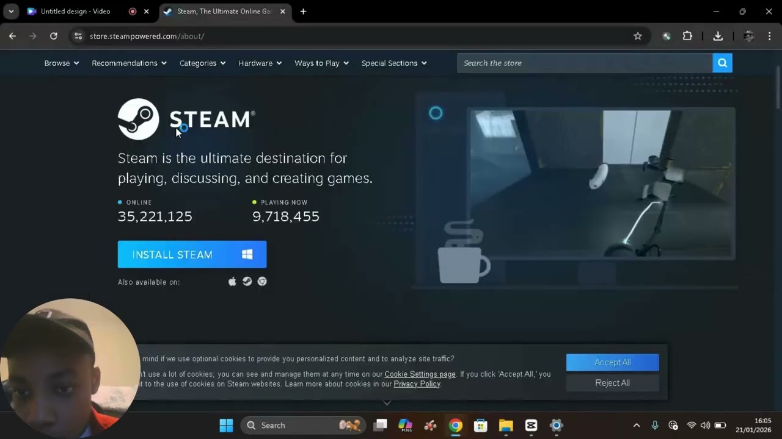Open Microsoft Store from the taskbar

pos(480,426)
